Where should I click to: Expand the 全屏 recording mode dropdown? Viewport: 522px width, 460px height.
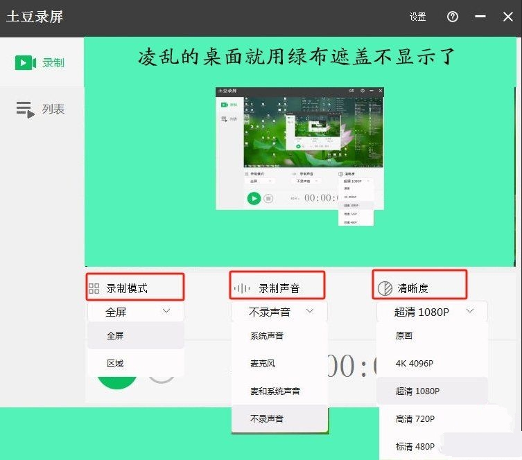136,312
